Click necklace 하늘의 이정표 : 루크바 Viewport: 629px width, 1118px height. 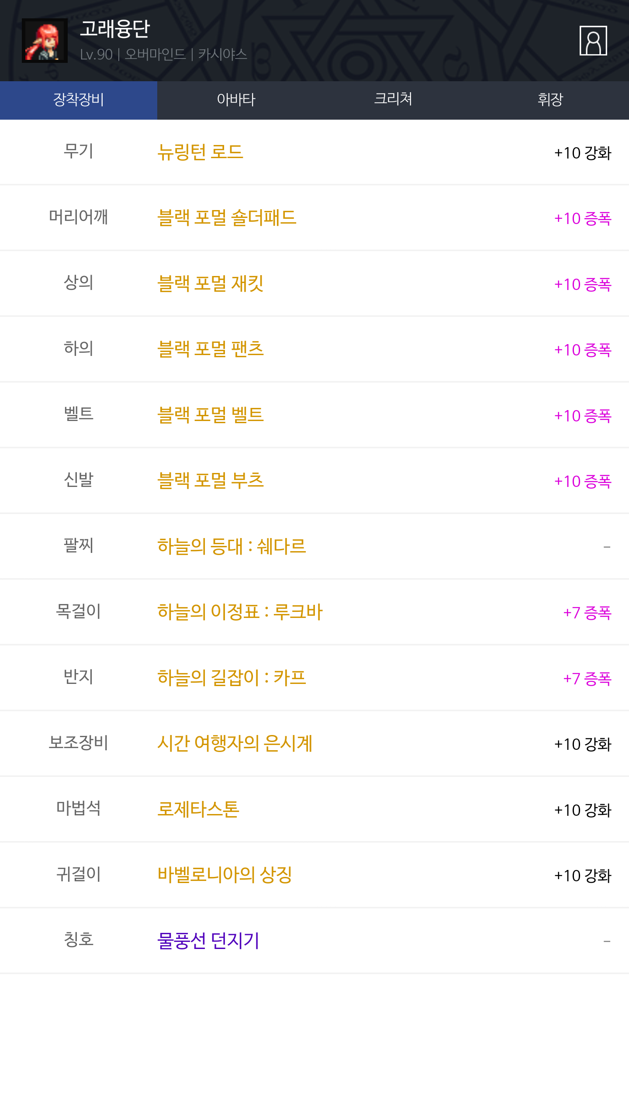(240, 612)
